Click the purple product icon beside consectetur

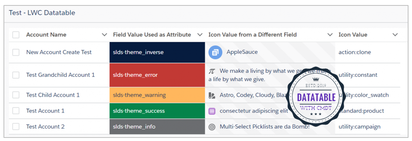pyautogui.click(x=212, y=111)
